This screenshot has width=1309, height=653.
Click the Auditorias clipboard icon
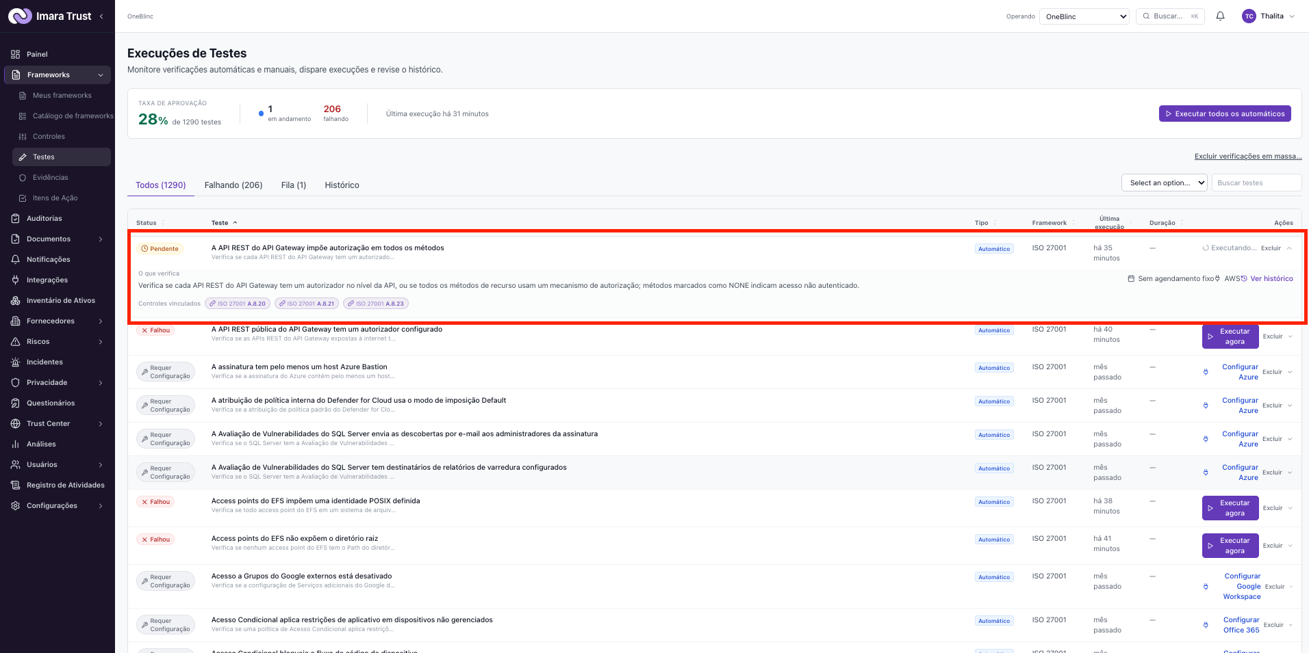pos(15,218)
